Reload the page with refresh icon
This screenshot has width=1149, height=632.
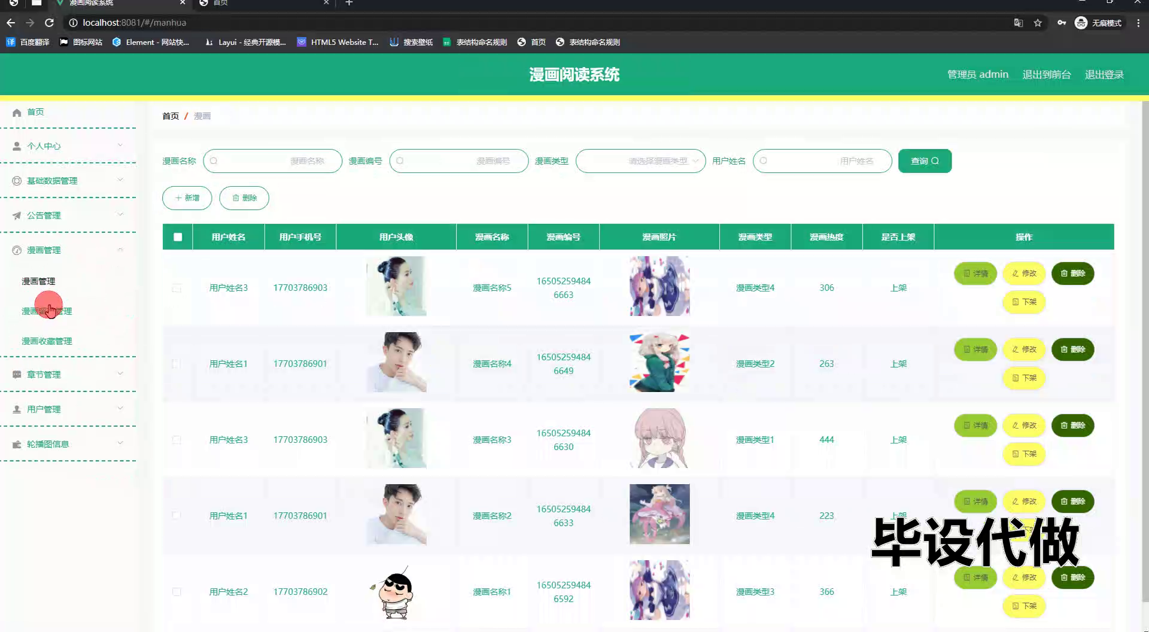tap(50, 23)
